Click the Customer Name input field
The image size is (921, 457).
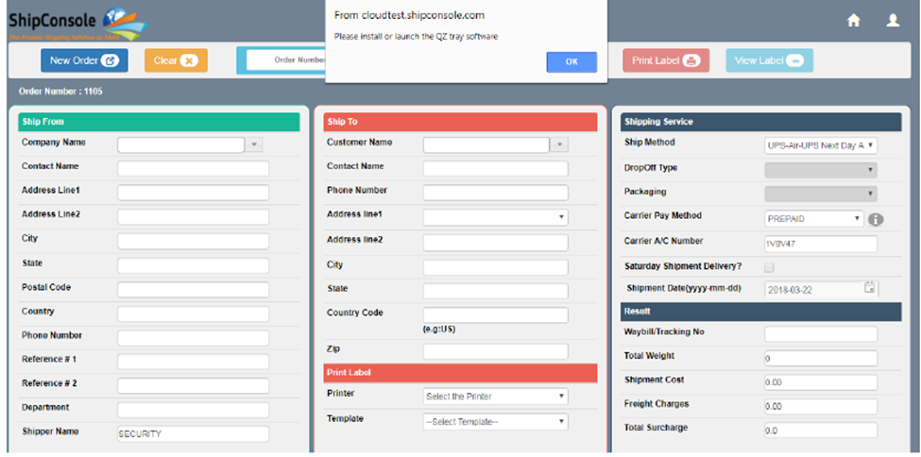[486, 144]
